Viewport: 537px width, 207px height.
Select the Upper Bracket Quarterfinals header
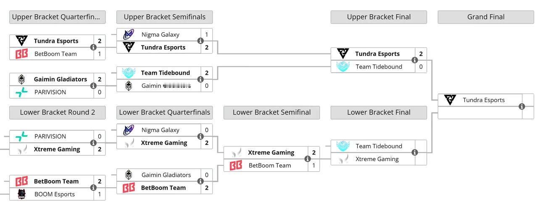(57, 17)
